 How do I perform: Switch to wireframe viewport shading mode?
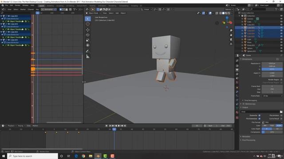coord(221,13)
